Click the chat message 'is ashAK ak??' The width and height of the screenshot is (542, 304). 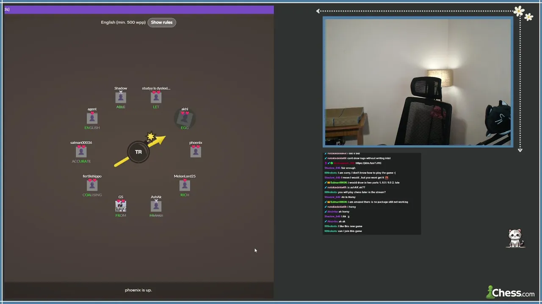coord(356,187)
